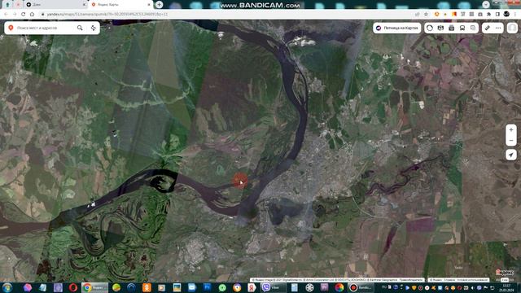Reload the Yandex Maps page
The height and width of the screenshot is (293, 521).
(x=24, y=15)
